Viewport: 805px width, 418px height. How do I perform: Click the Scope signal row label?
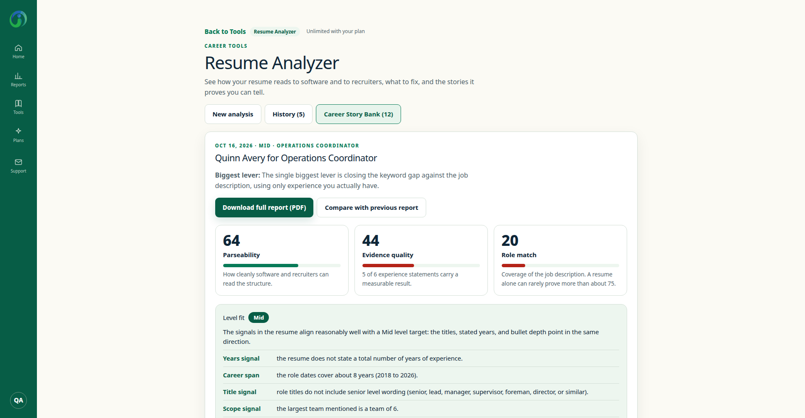point(242,409)
